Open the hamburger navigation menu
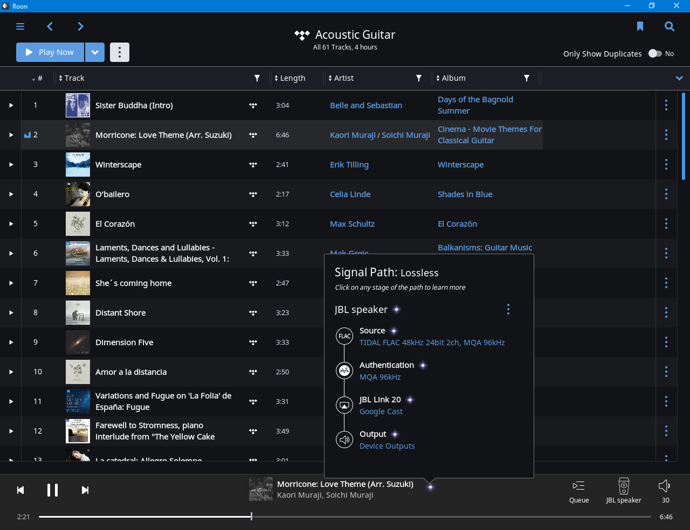Image resolution: width=690 pixels, height=530 pixels. 20,26
